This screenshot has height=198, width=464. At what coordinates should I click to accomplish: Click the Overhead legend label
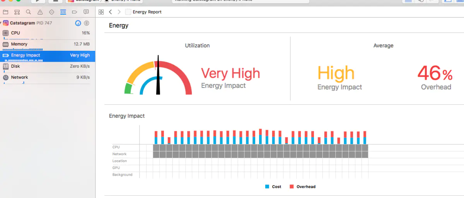point(306,186)
